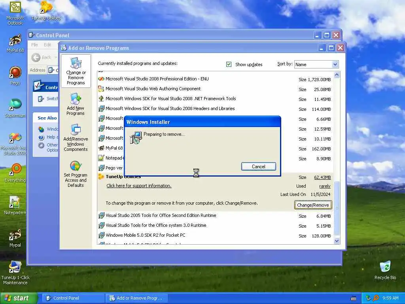Screen dimensions: 405x304
Task: Click the Windows Installer dialog icon
Action: (136, 137)
